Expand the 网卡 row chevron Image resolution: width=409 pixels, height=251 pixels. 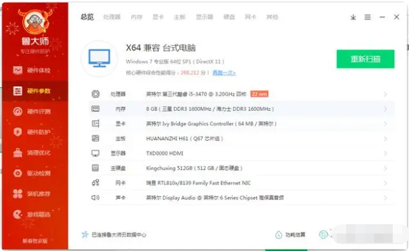click(x=385, y=183)
